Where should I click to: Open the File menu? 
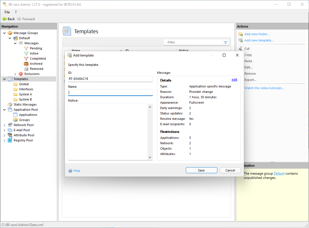[7, 12]
